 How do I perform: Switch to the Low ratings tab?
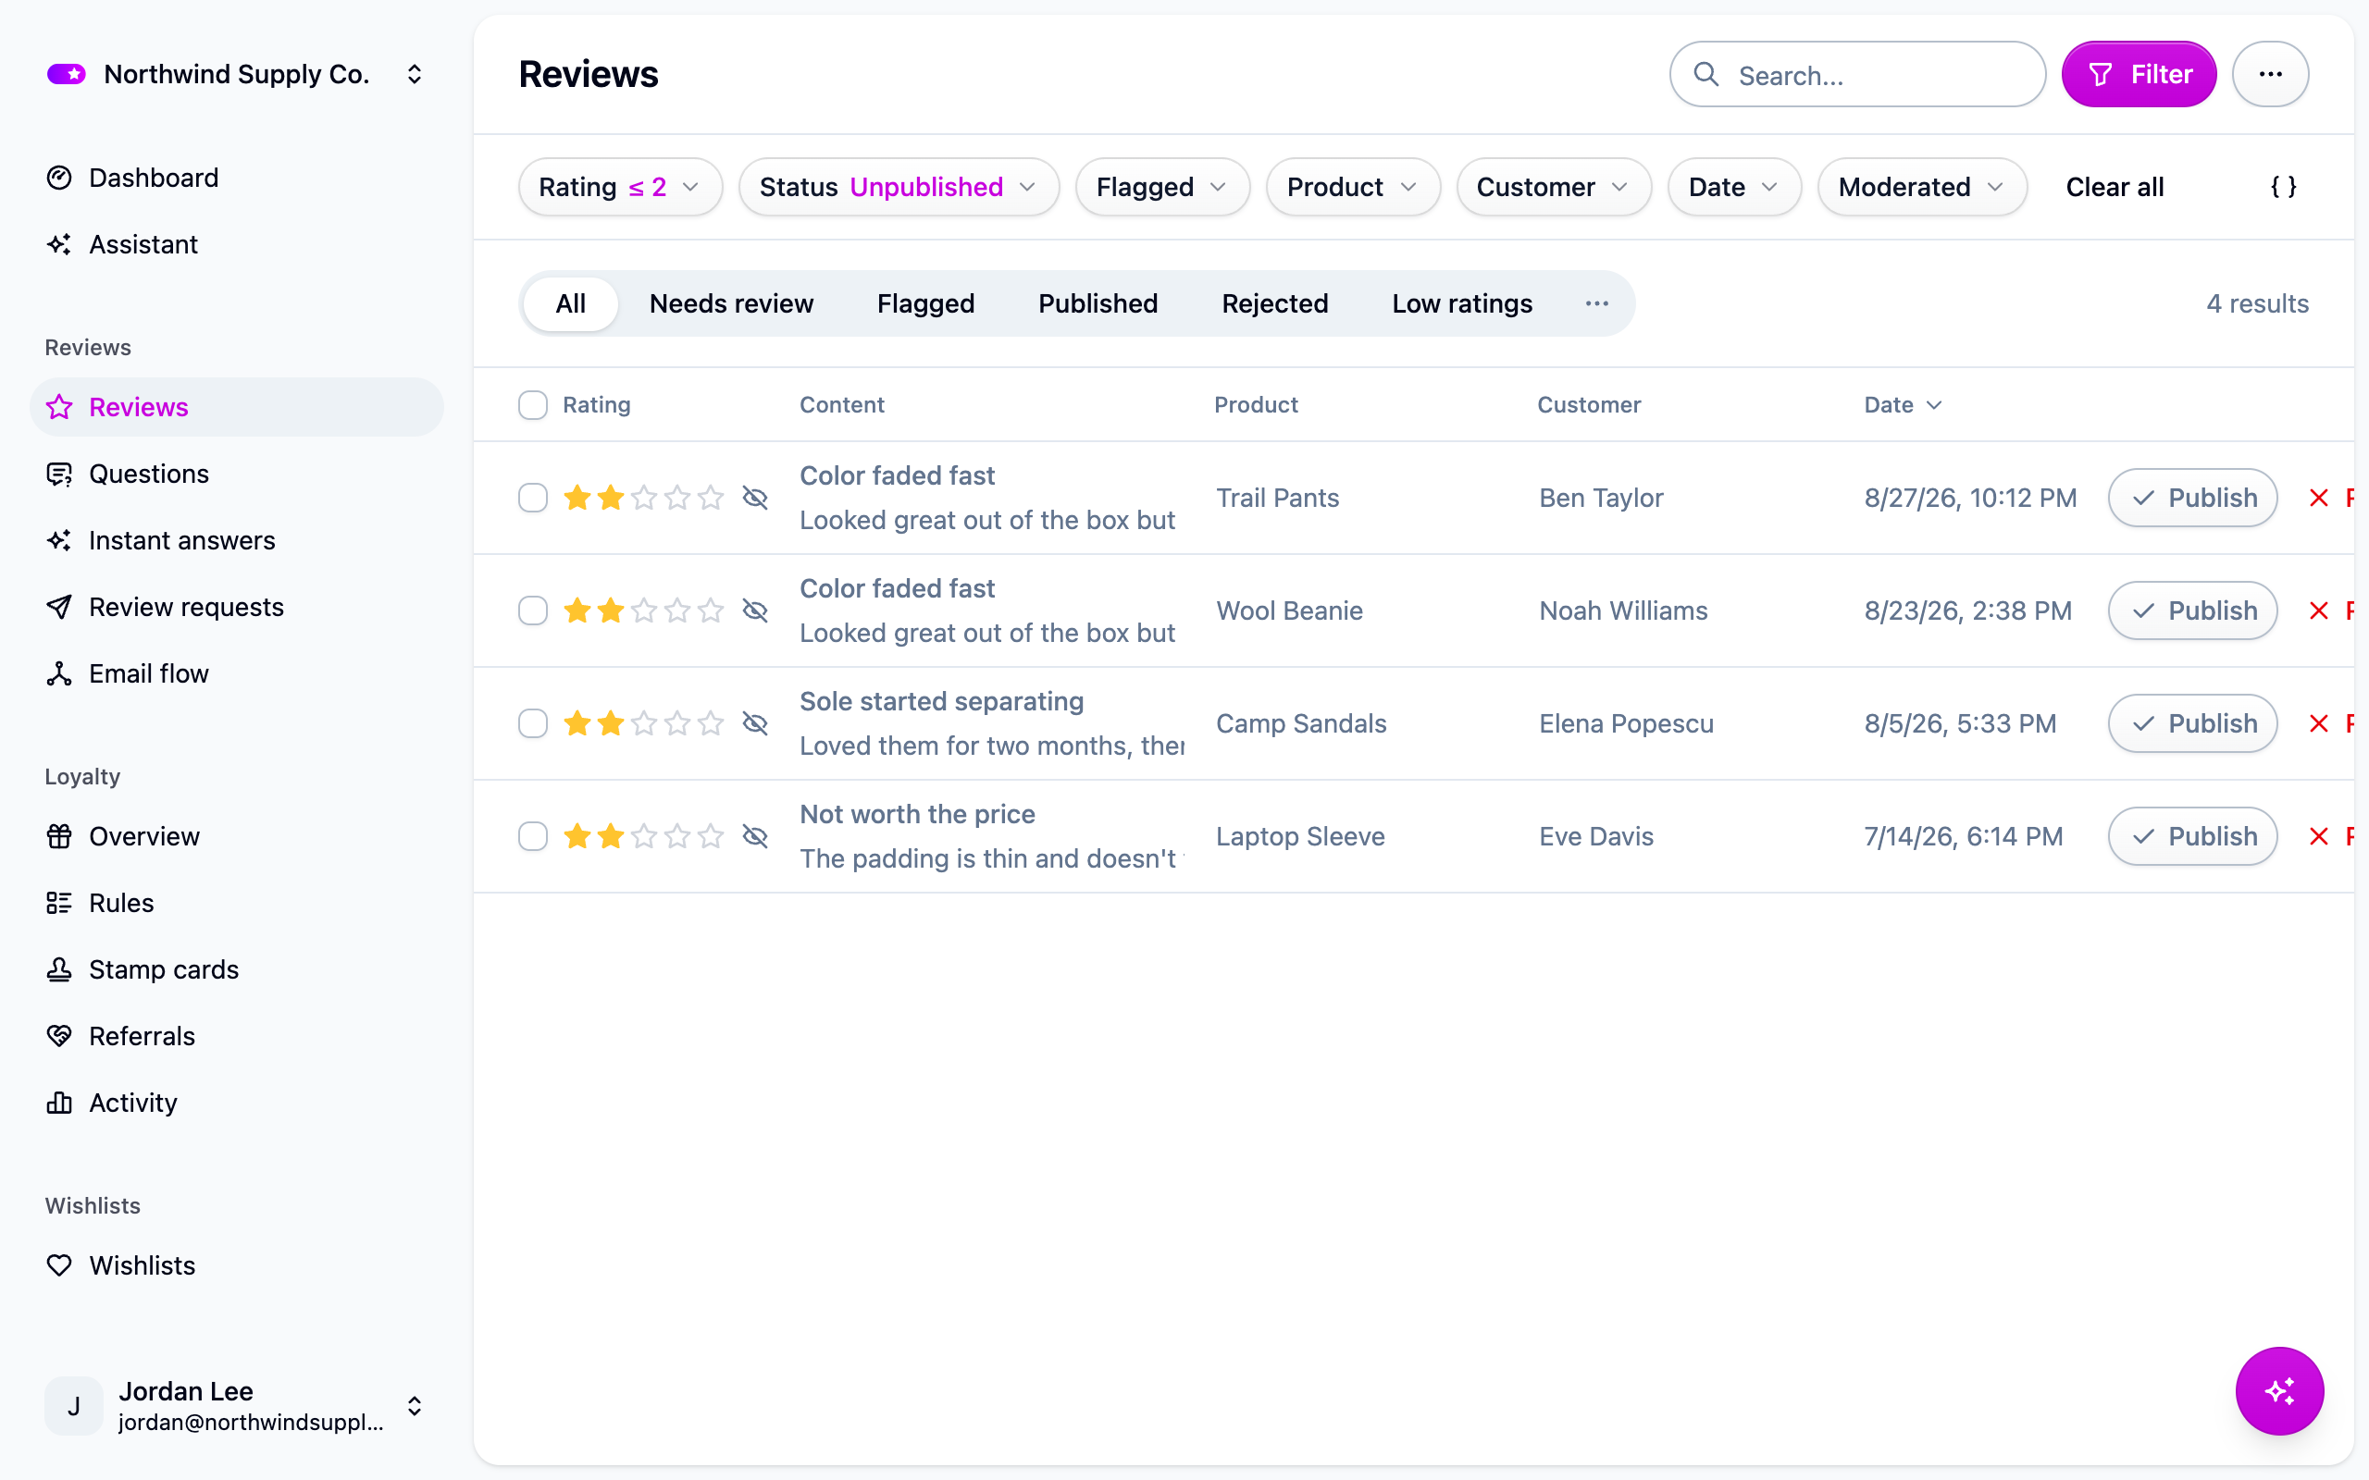1461,303
